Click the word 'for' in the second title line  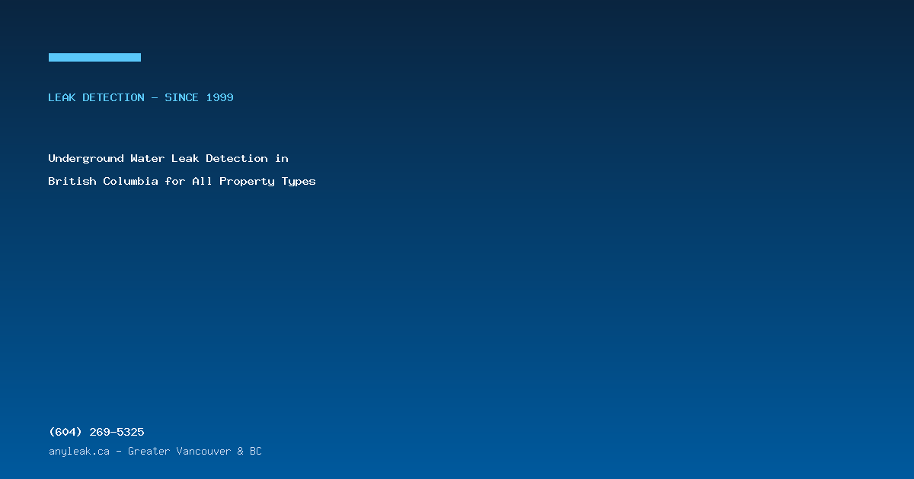coord(175,182)
